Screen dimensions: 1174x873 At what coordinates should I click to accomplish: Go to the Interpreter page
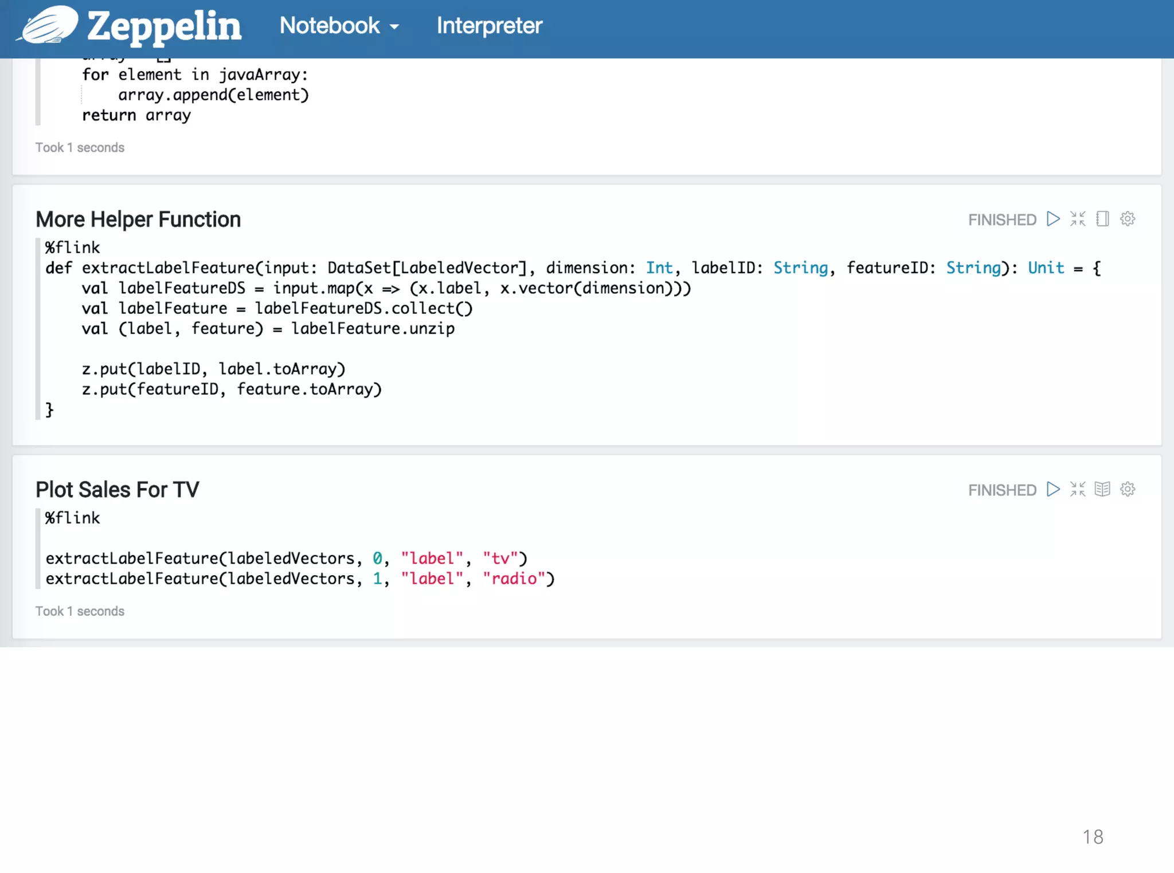(489, 26)
